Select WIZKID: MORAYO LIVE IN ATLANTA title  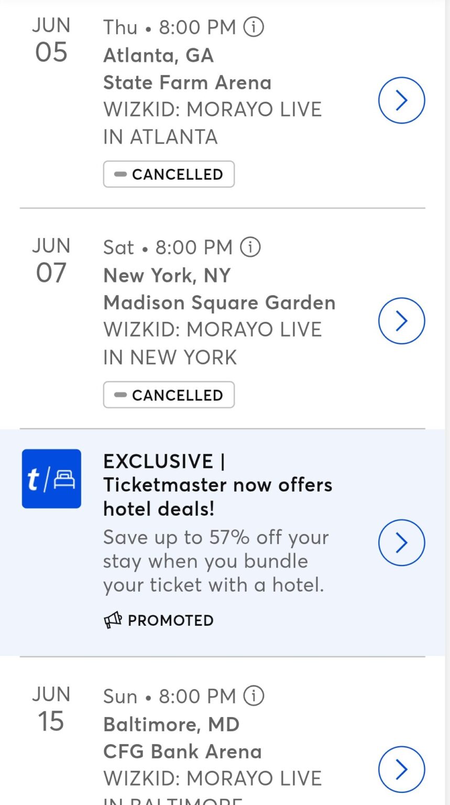coord(212,123)
